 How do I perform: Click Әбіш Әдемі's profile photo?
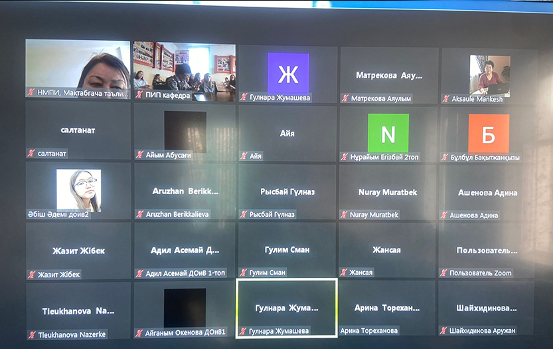(x=78, y=190)
